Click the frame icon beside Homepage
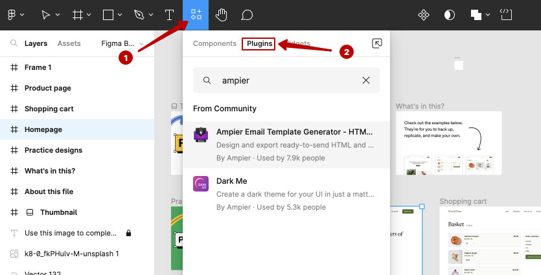The height and width of the screenshot is (275, 541). (x=14, y=129)
